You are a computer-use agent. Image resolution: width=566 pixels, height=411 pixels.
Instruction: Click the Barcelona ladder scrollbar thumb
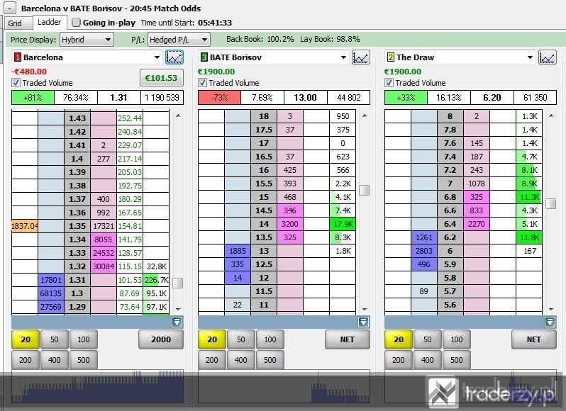pyautogui.click(x=177, y=283)
